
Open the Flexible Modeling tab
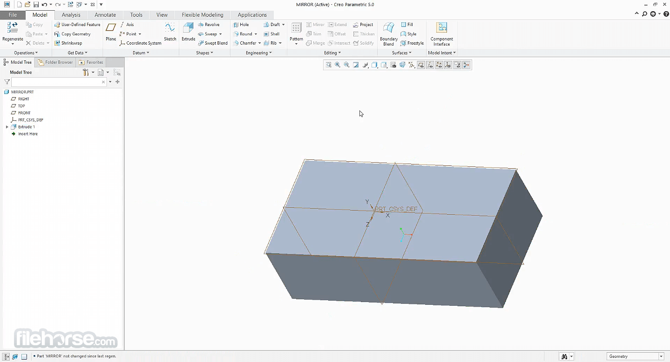click(203, 15)
